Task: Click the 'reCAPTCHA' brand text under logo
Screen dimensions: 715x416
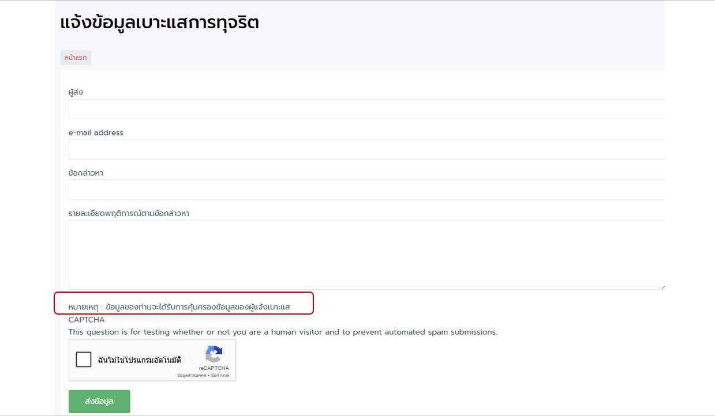Action: [x=214, y=368]
